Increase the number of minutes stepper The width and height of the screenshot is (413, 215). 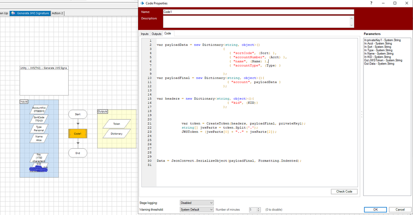pyautogui.click(x=259, y=208)
